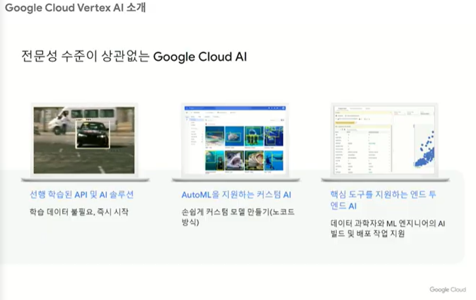Viewport: 476px width, 300px height.
Task: Click the car detection laptop image
Action: [84, 140]
